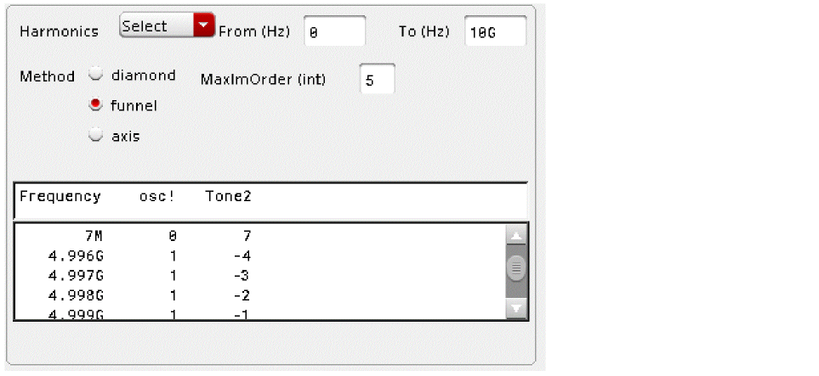The height and width of the screenshot is (376, 819).
Task: Click the Tone2 column header
Action: [227, 197]
